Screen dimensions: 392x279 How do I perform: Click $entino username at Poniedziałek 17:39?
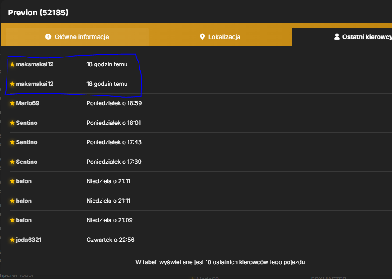pyautogui.click(x=26, y=162)
